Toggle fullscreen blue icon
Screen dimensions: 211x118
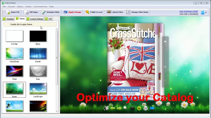pos(152,108)
